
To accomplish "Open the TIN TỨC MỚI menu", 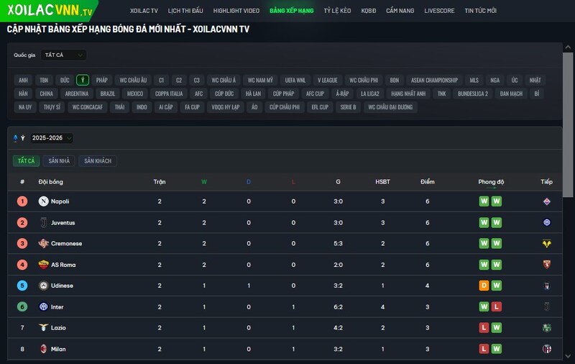I will pyautogui.click(x=480, y=11).
